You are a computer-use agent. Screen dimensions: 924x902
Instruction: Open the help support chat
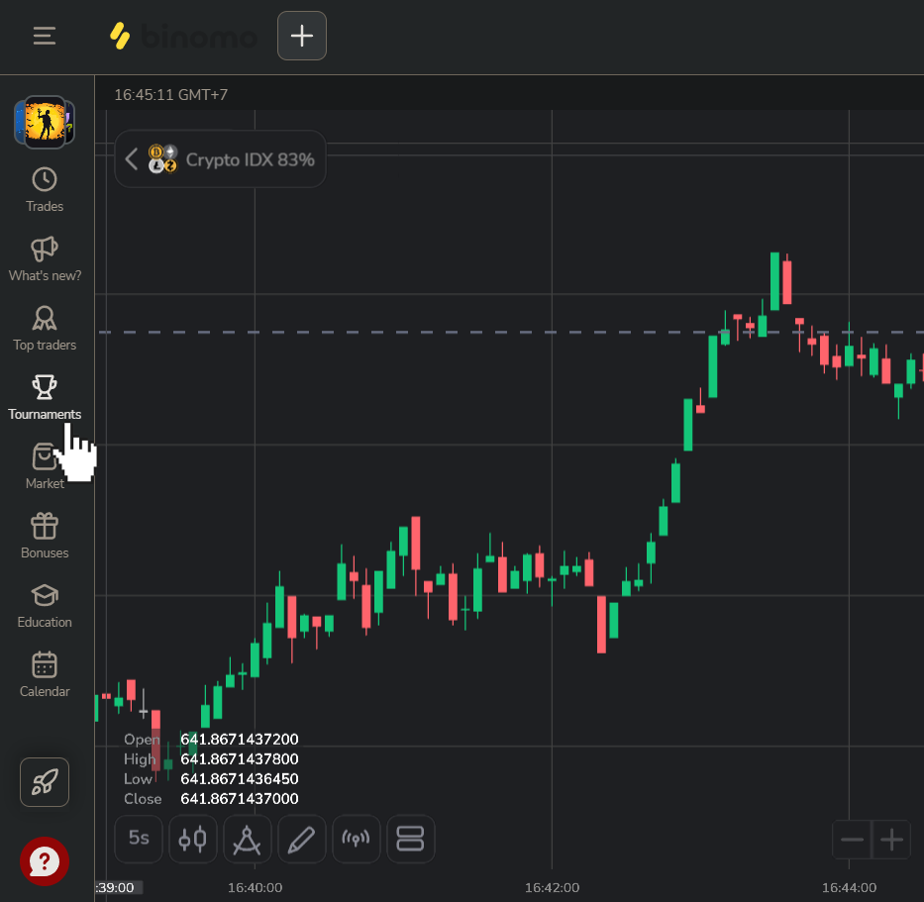(x=45, y=861)
